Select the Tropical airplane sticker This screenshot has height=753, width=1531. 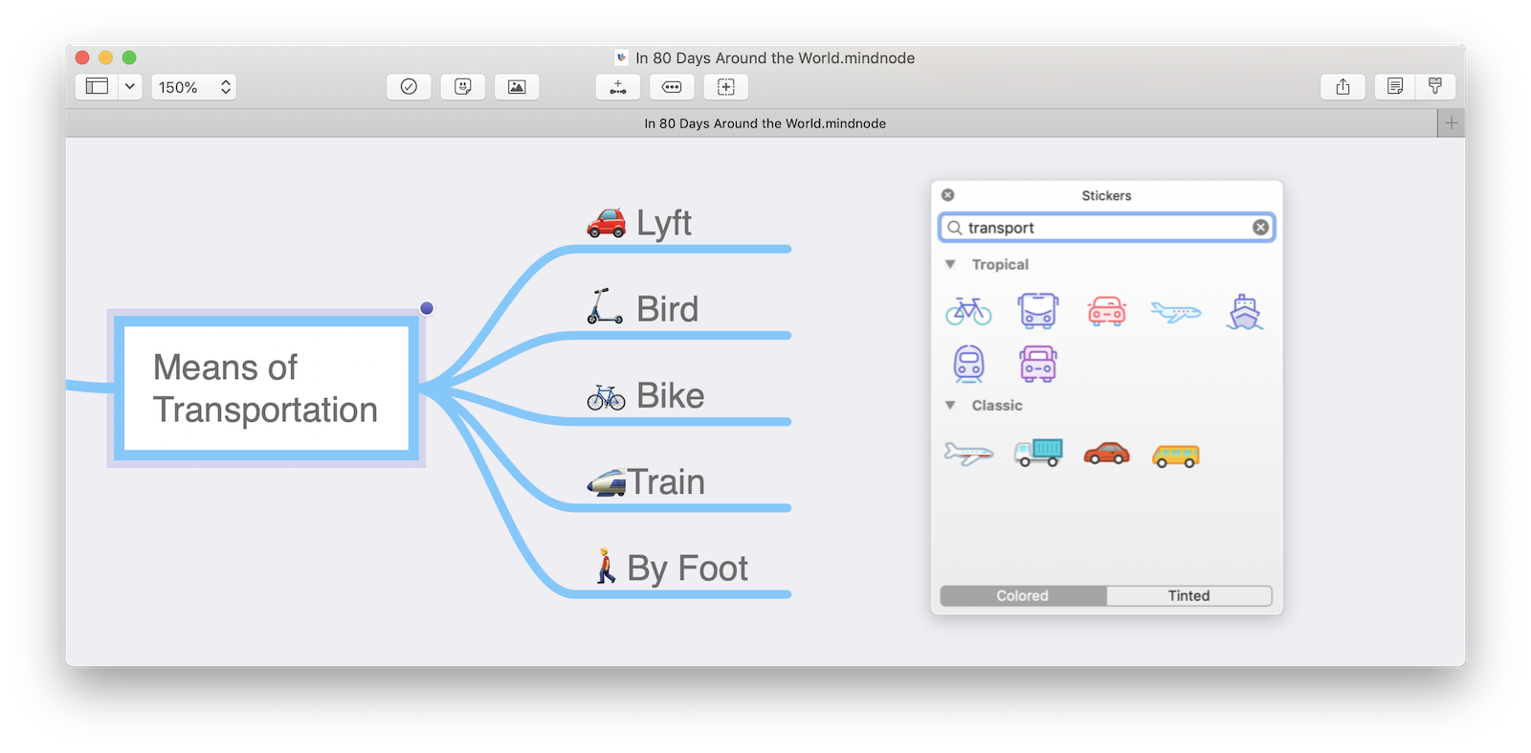point(1176,312)
